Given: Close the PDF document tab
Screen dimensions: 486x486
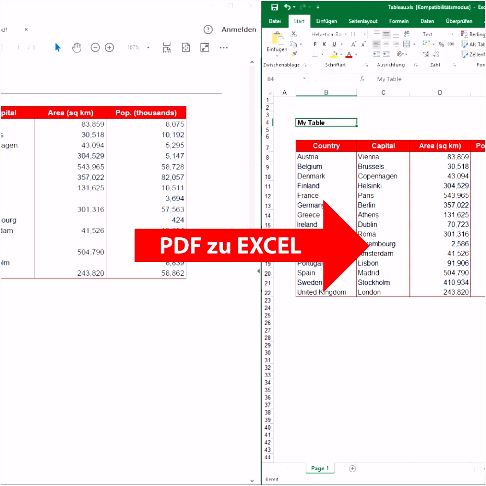Looking at the screenshot, I should point(26,30).
